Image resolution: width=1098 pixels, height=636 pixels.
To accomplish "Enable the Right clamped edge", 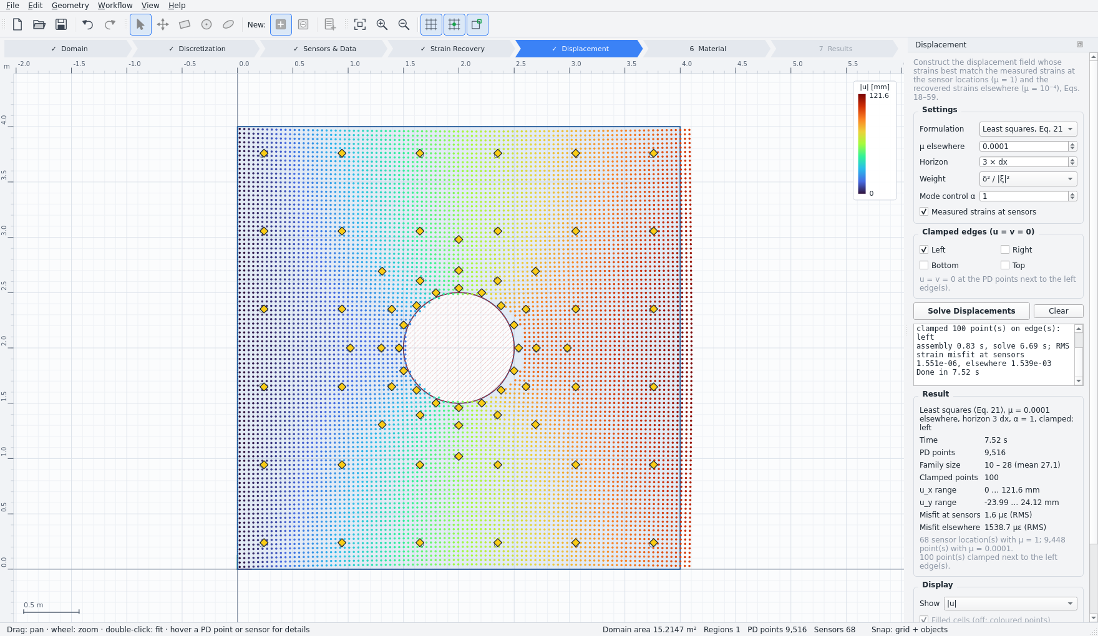I will pos(1005,249).
